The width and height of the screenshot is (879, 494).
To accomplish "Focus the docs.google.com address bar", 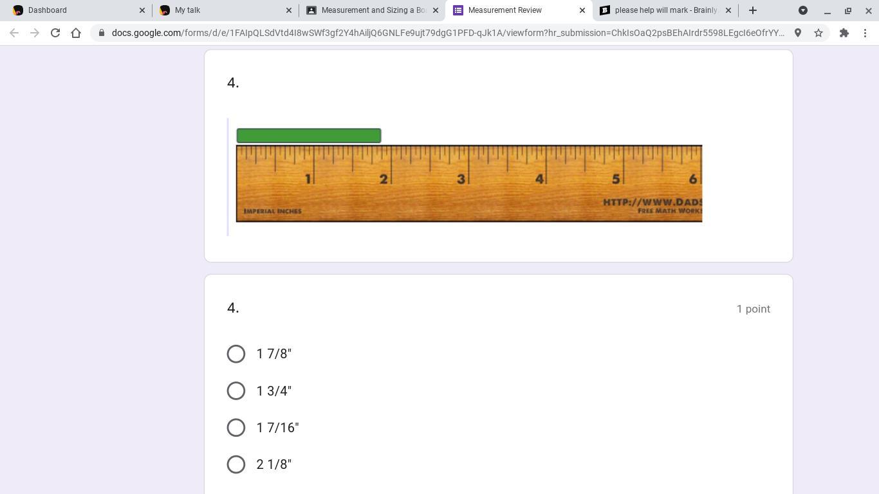I will (447, 33).
